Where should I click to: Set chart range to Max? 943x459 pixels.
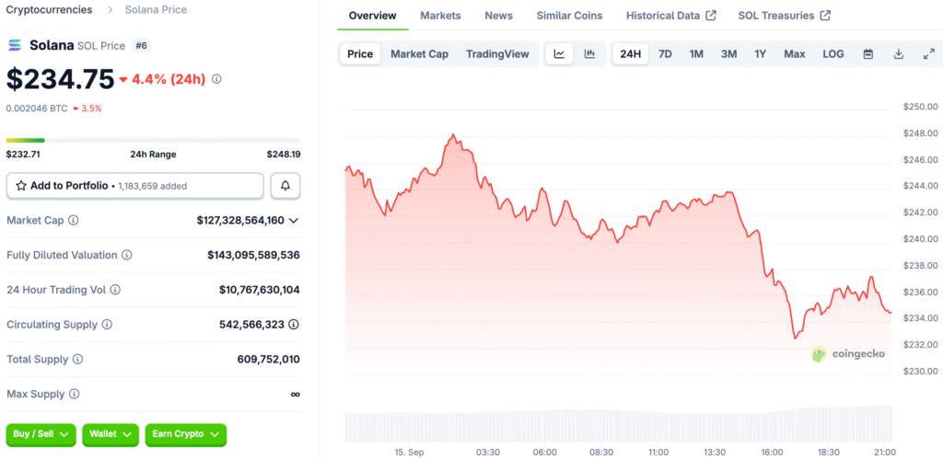tap(795, 54)
